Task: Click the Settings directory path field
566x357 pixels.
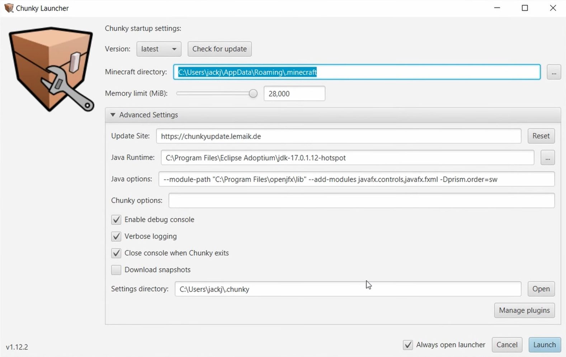Action: (348, 289)
